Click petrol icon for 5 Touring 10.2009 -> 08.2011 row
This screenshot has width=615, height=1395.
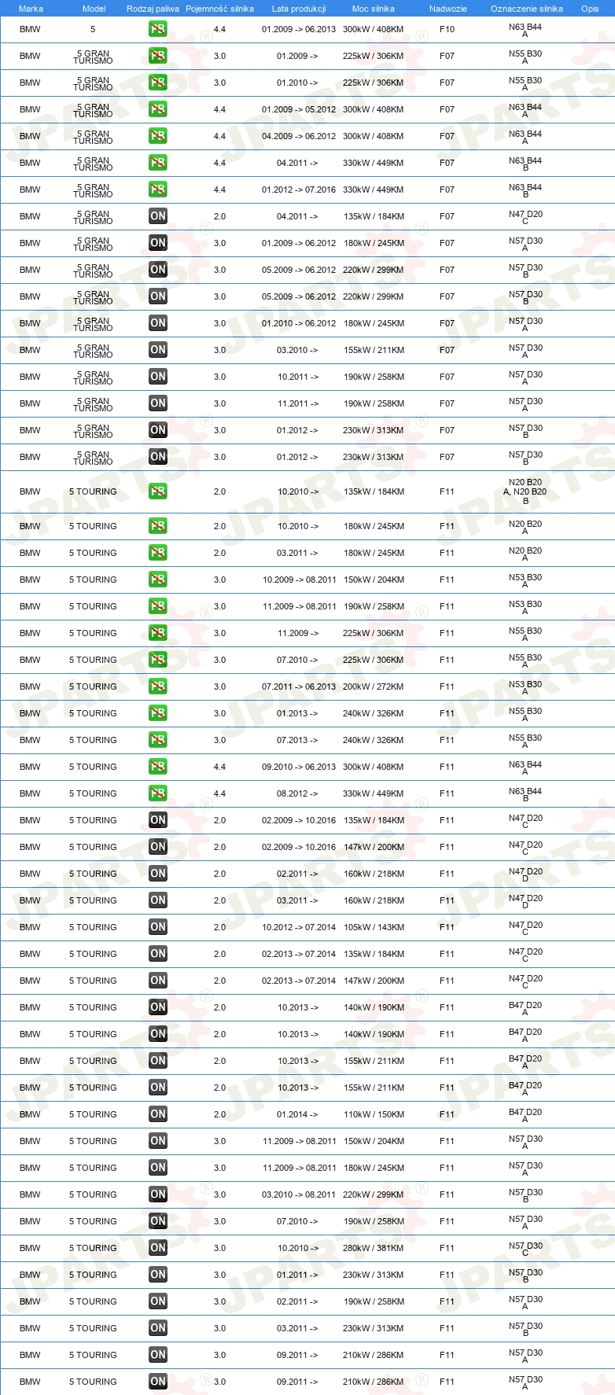click(157, 580)
